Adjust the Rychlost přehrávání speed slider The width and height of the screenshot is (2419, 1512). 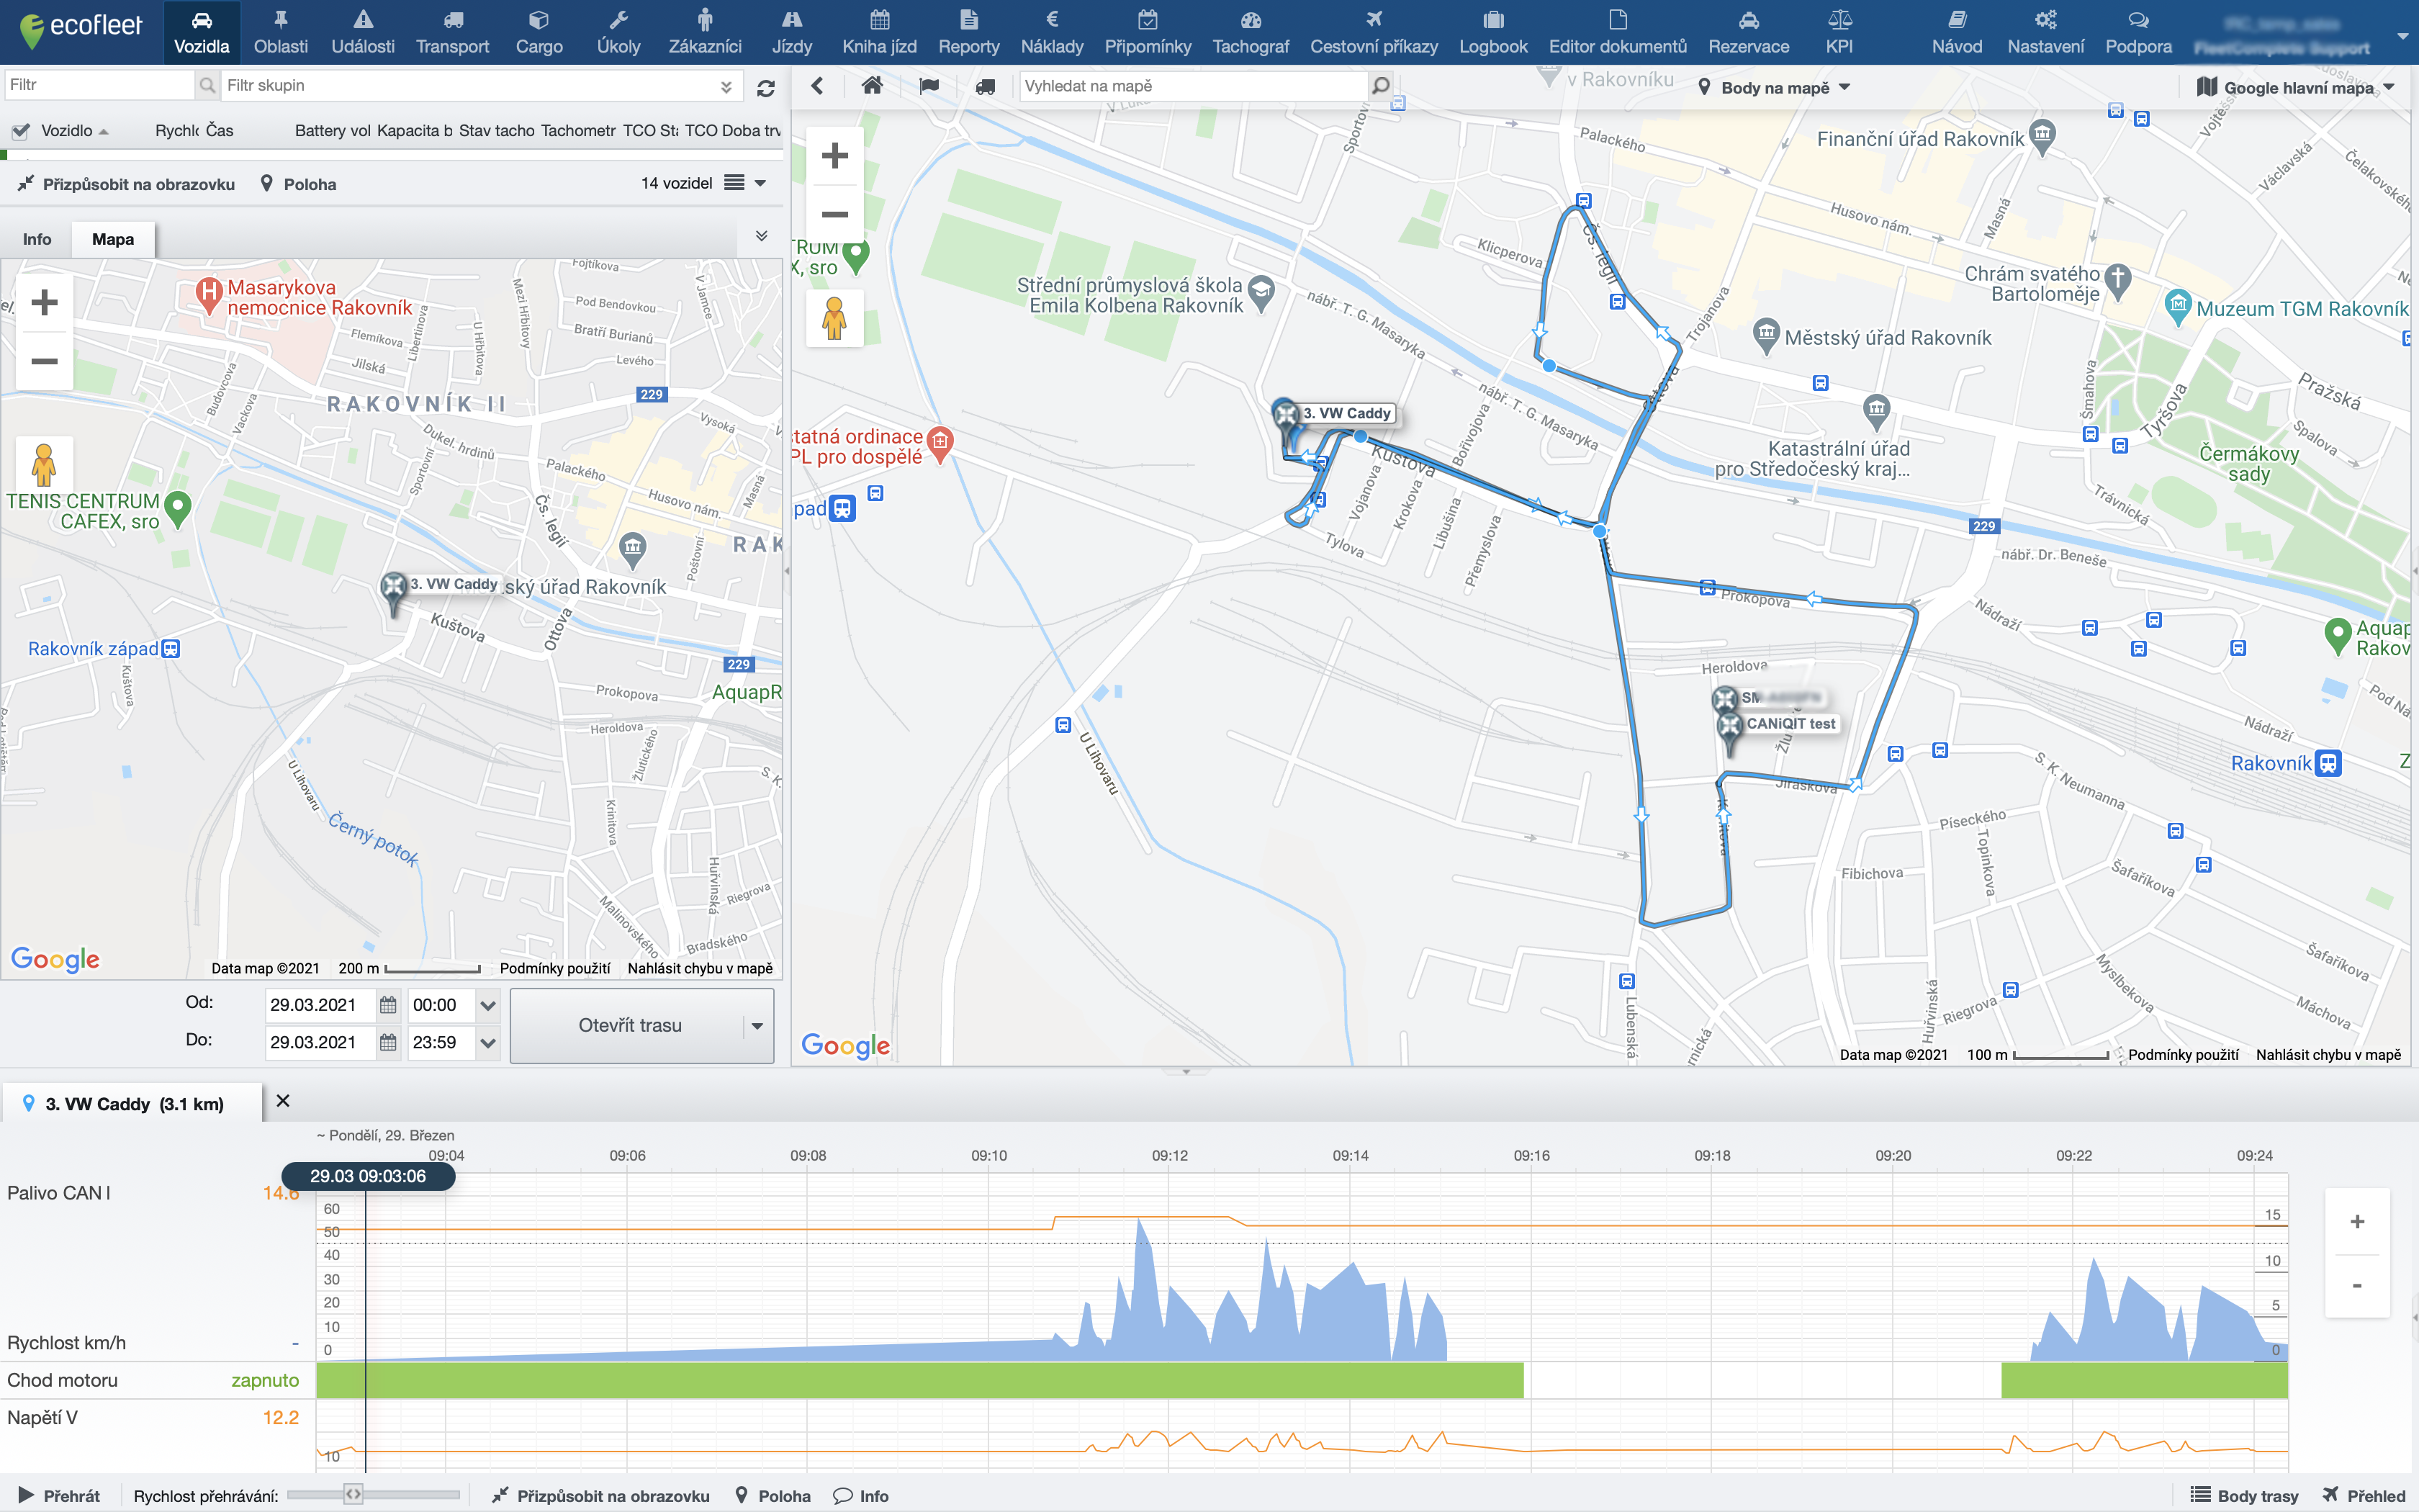tap(353, 1495)
